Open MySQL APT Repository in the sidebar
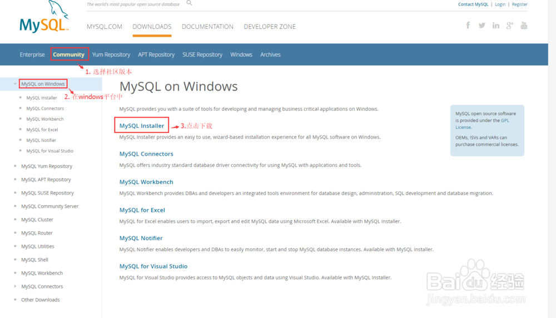This screenshot has height=318, width=556. tap(46, 180)
